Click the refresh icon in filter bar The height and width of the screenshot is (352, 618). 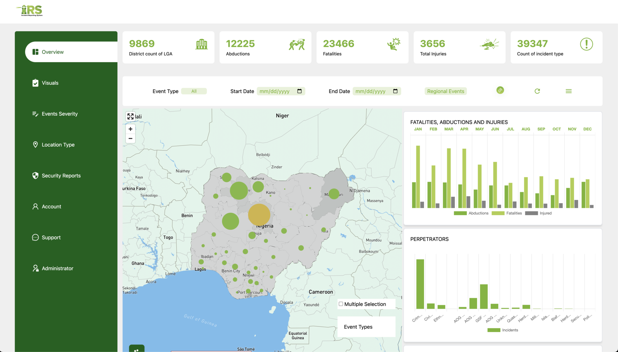click(x=537, y=91)
